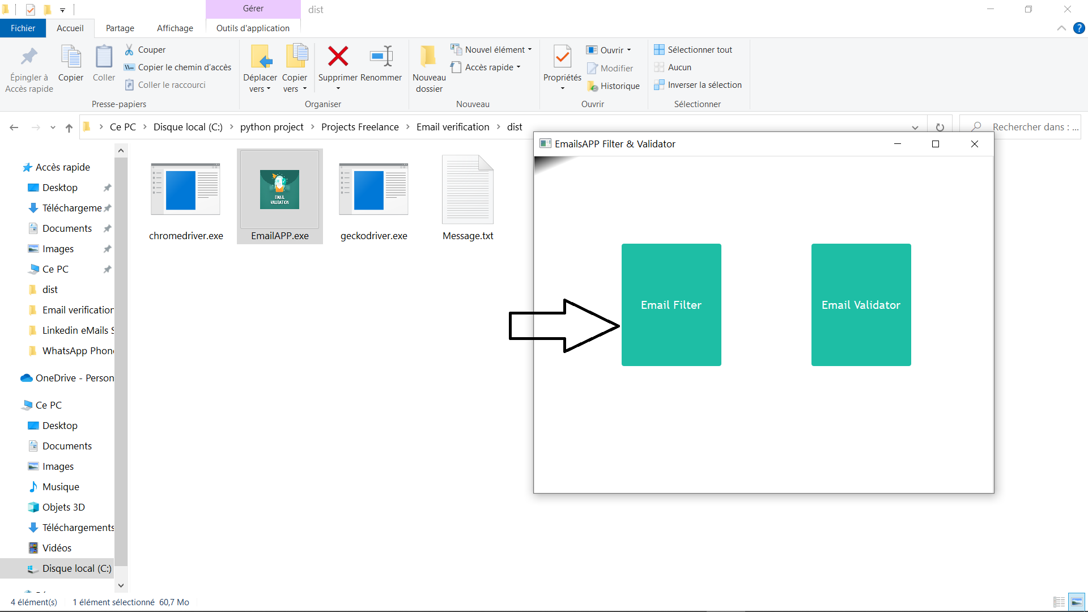Viewport: 1088px width, 612px height.
Task: Click the red Supprimer delete icon
Action: [x=338, y=57]
